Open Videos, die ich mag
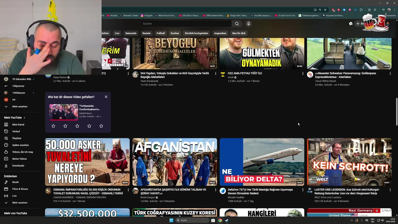 click(x=22, y=152)
